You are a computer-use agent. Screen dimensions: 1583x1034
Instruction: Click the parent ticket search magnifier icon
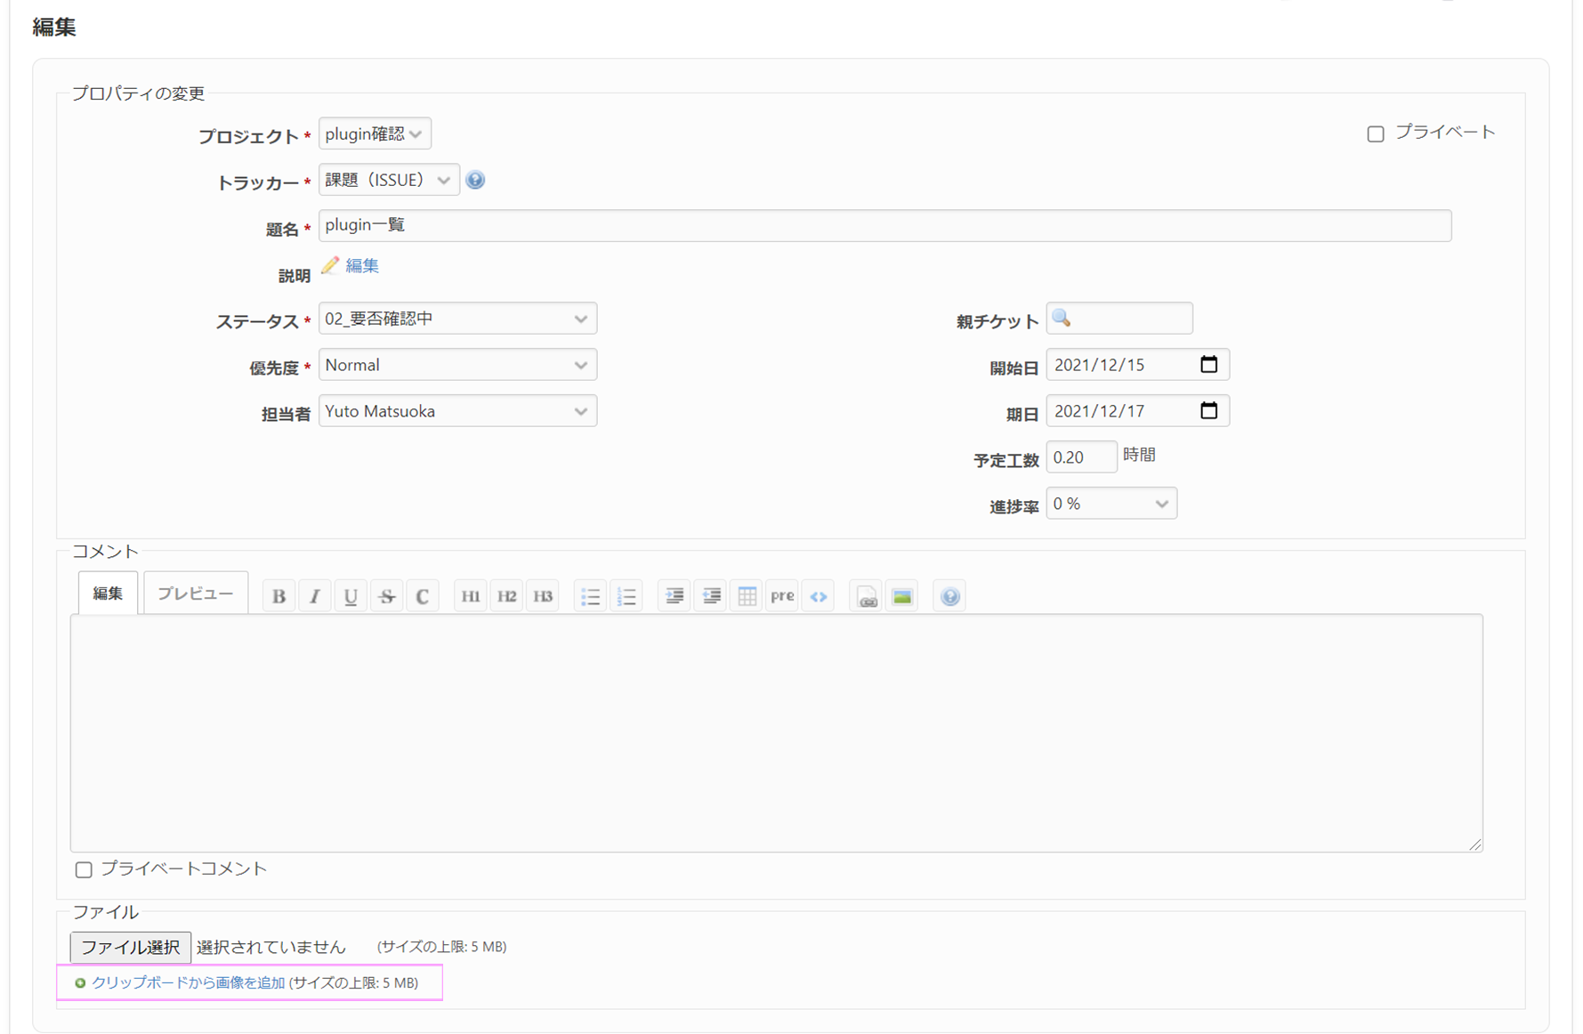[1062, 318]
